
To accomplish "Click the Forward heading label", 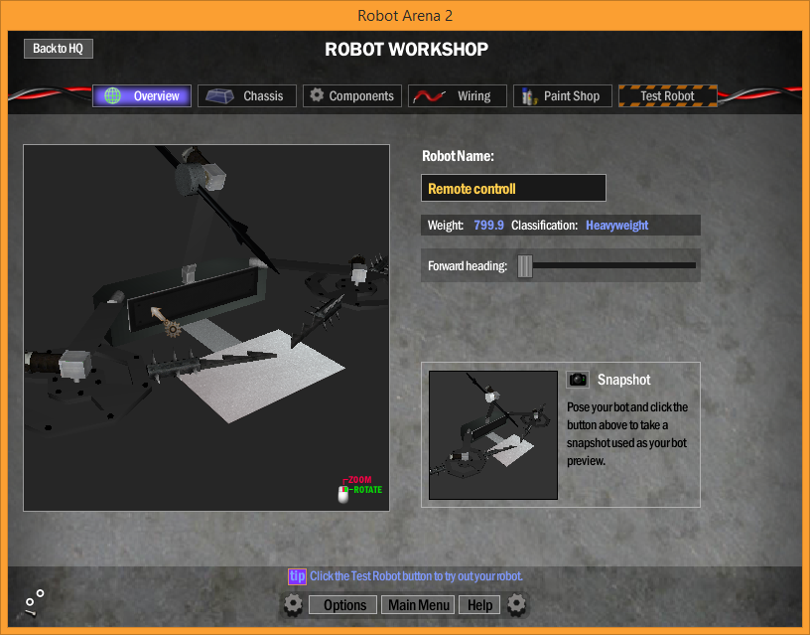I will (x=468, y=265).
